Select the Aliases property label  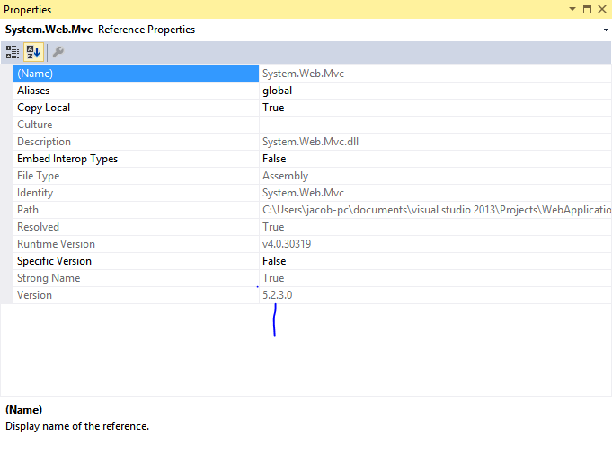(x=33, y=91)
